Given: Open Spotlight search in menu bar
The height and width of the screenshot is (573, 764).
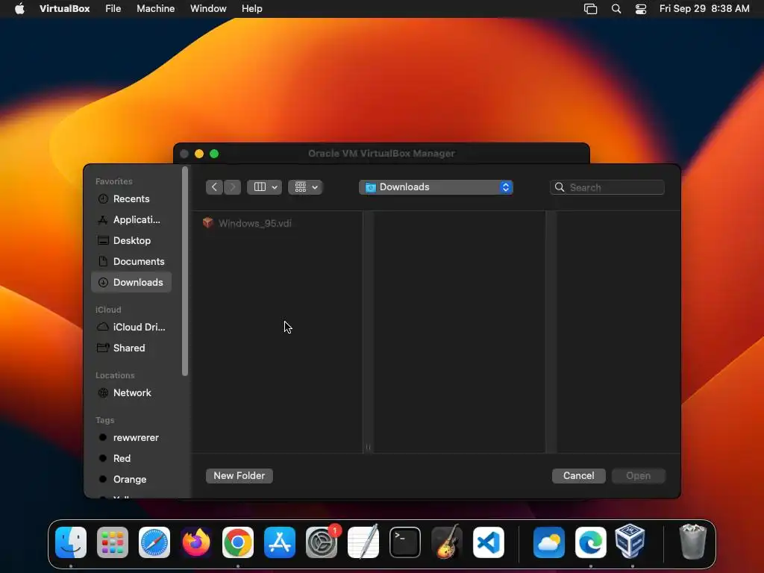Looking at the screenshot, I should point(616,9).
